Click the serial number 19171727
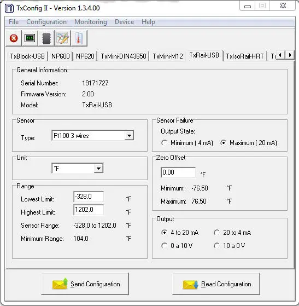The height and width of the screenshot is (306, 299). point(95,83)
